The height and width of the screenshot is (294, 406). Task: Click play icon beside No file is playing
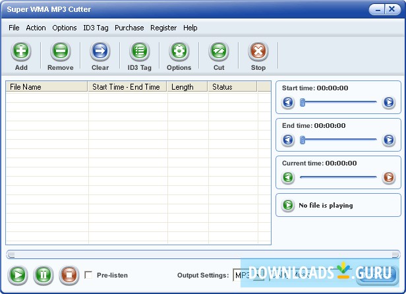pyautogui.click(x=287, y=205)
